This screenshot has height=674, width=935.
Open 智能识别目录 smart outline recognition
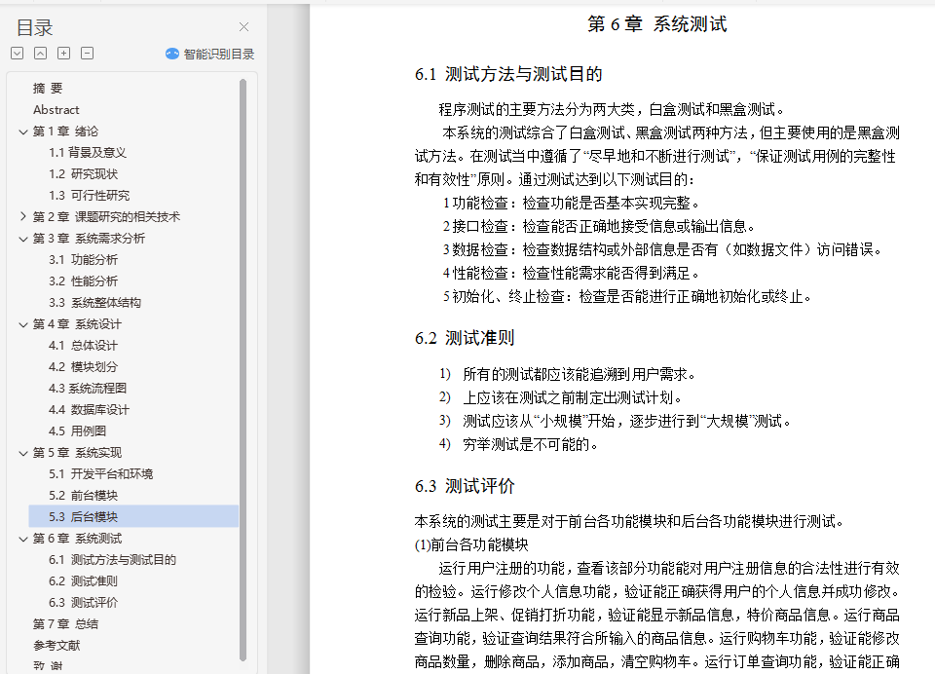(210, 54)
